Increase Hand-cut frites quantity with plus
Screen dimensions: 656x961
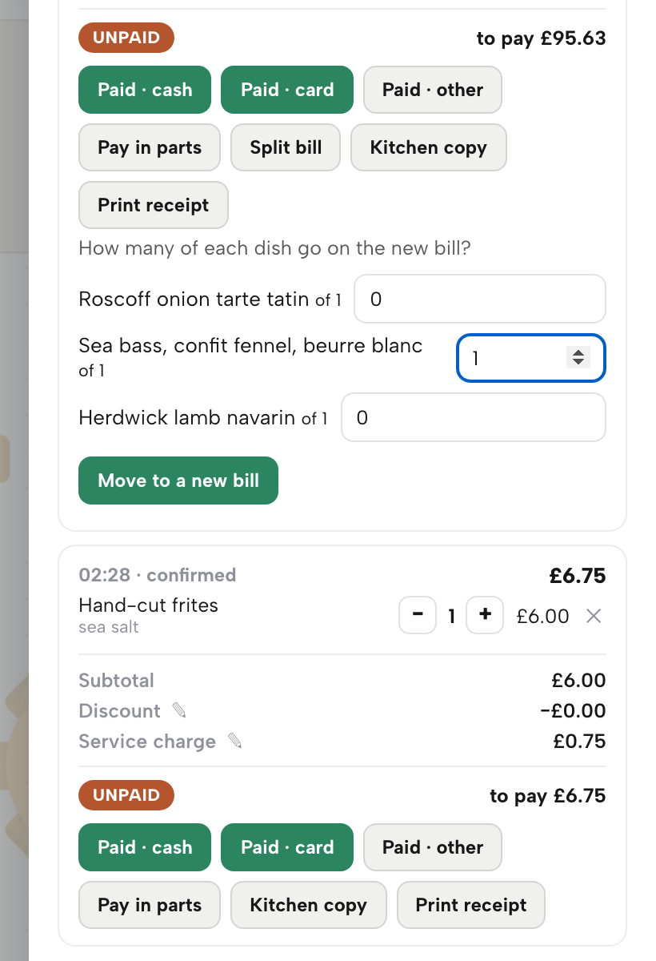point(485,615)
